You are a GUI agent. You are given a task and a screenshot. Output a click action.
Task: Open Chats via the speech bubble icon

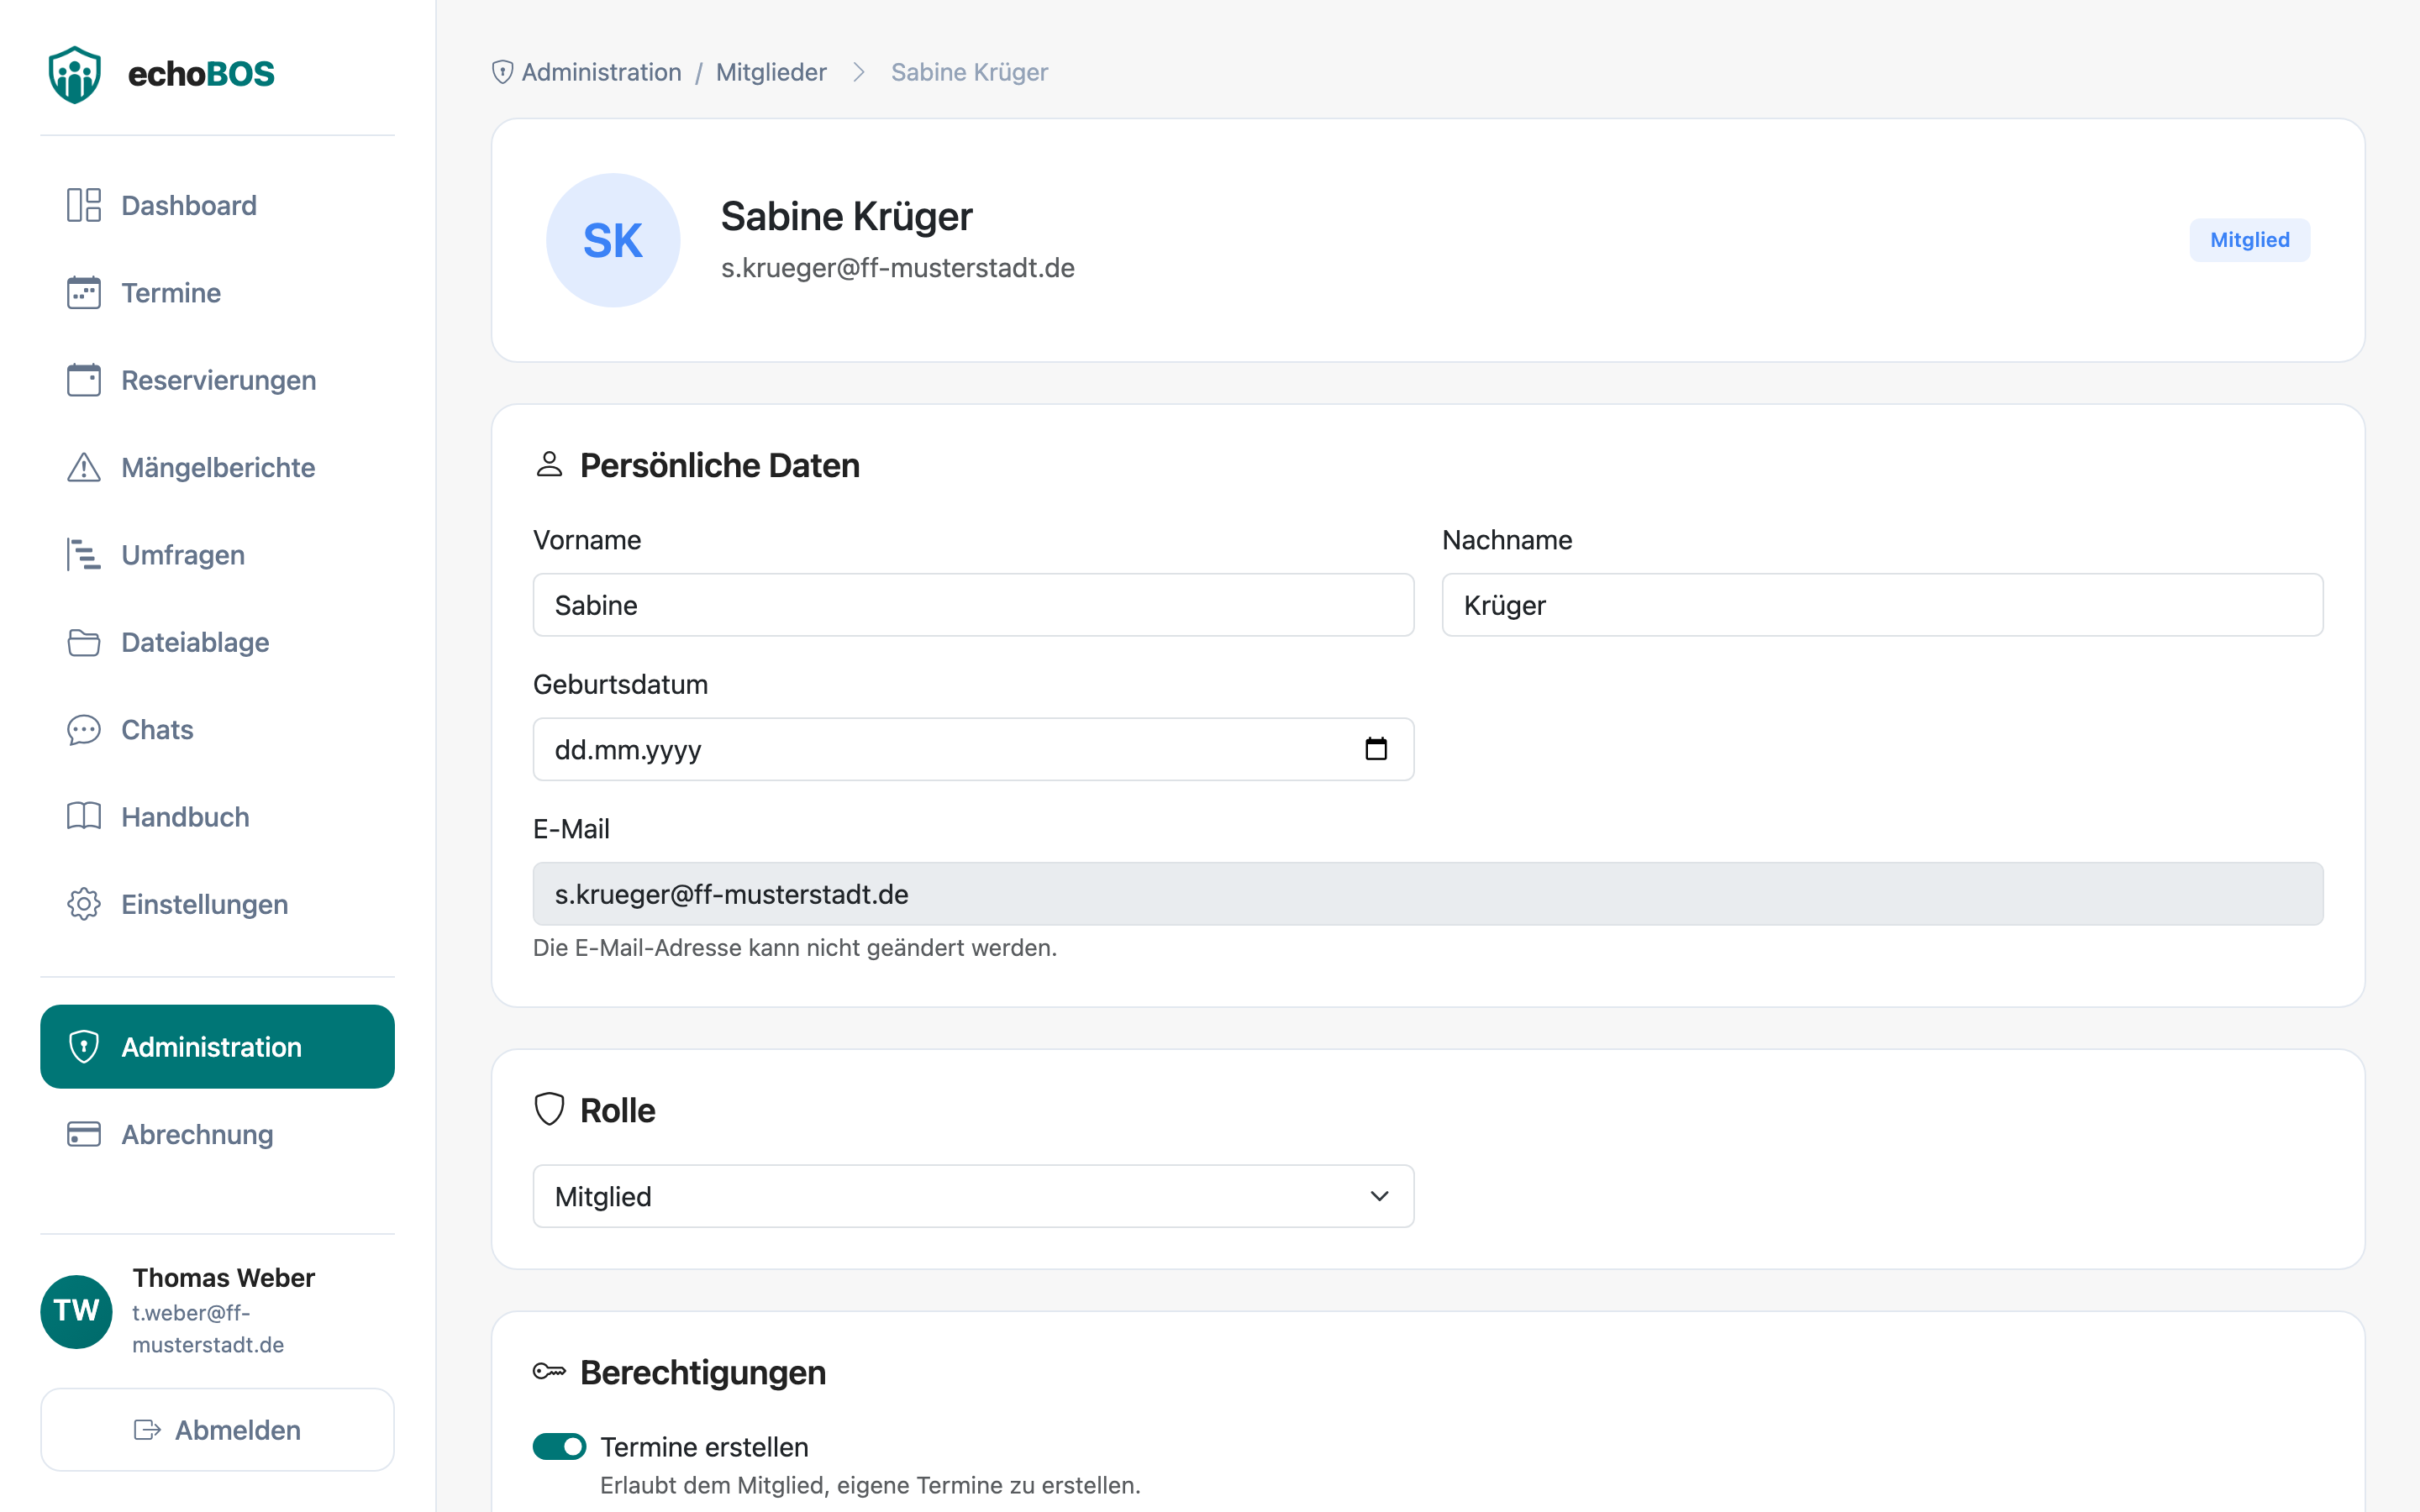(x=84, y=730)
